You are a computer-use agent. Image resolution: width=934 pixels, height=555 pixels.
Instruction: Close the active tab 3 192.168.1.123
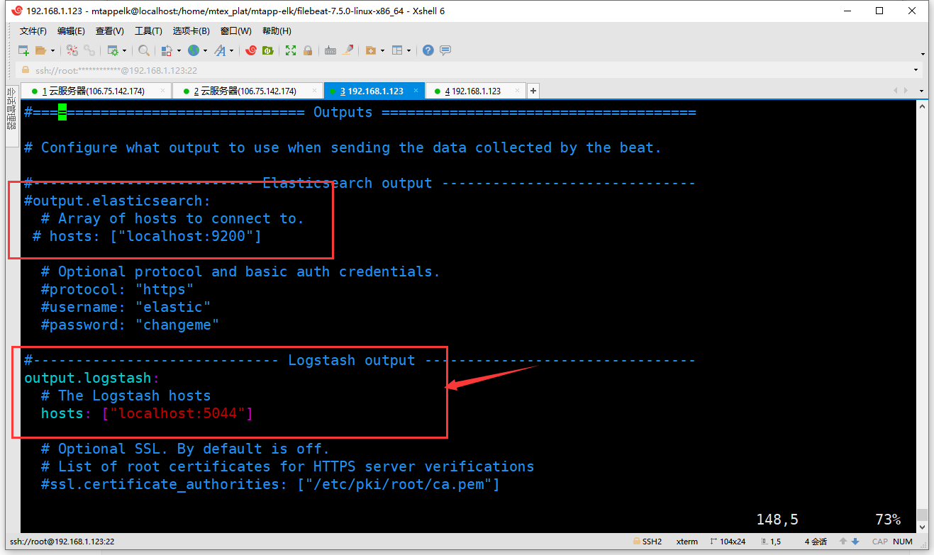(416, 91)
